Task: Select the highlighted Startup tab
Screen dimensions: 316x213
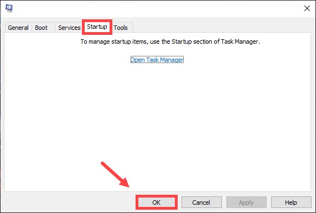Action: (97, 27)
